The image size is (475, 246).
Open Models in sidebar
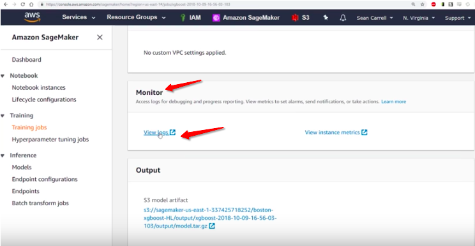coord(22,167)
